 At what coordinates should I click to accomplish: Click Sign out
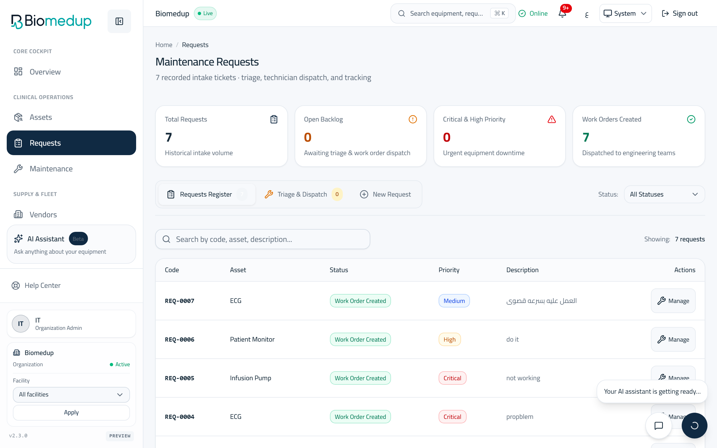[x=680, y=13]
